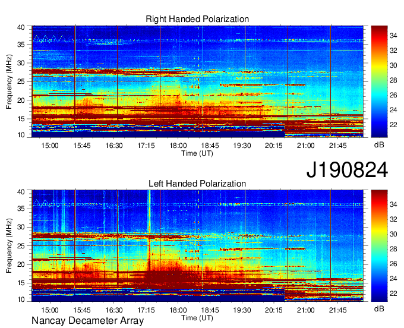Click the Left Handed plot's dB color bar
The image size is (404, 328).
[x=379, y=245]
